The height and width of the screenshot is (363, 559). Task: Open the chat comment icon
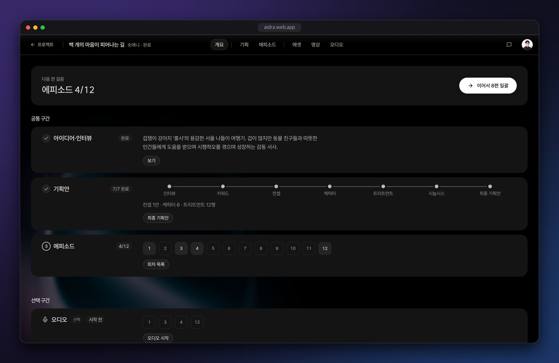point(509,45)
